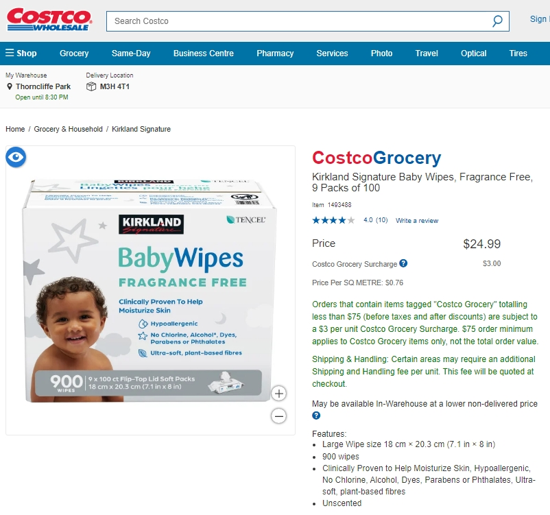Click the search magnifier icon
Viewport: 550px width, 515px height.
497,21
